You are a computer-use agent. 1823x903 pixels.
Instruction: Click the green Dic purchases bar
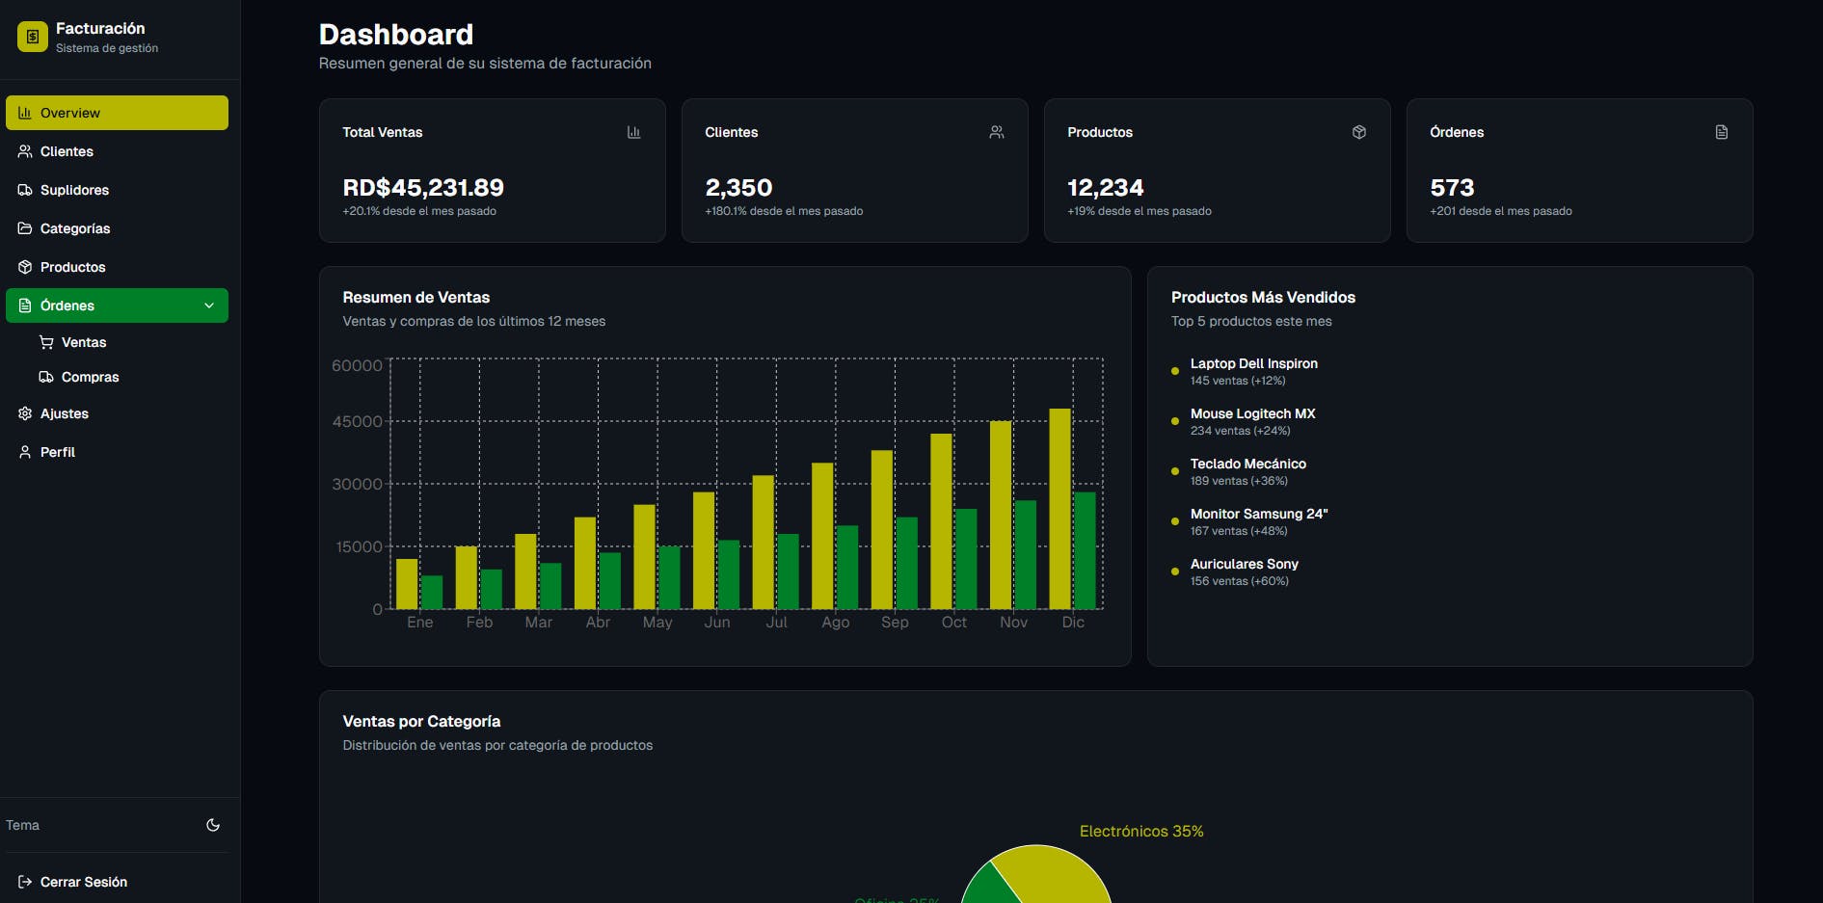coord(1085,550)
